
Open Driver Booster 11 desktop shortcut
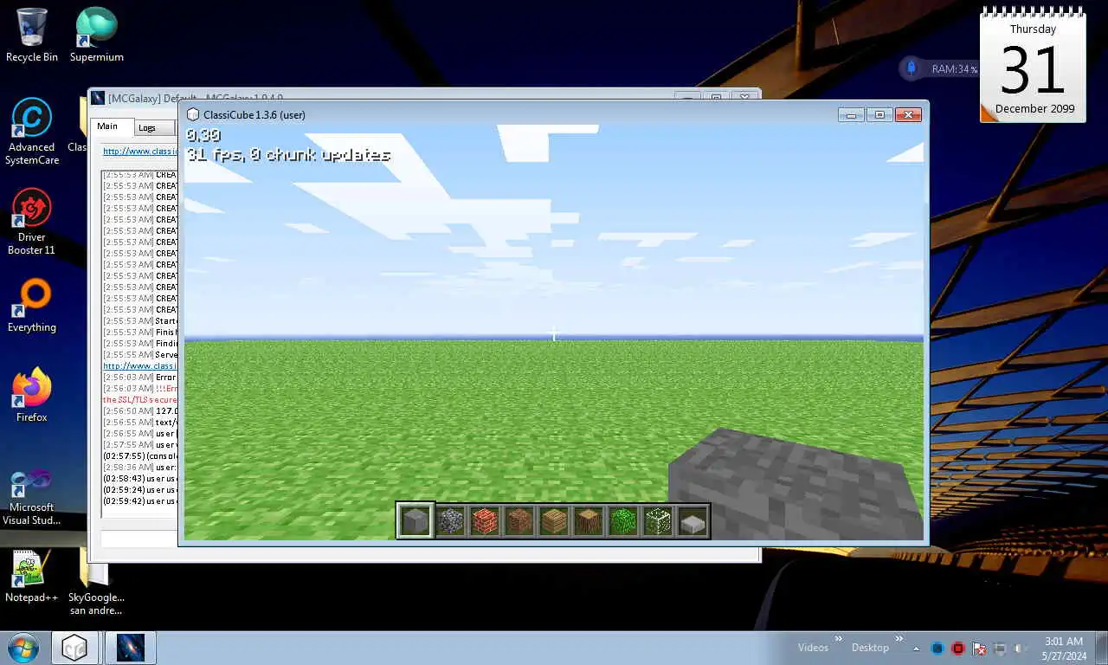[x=32, y=222]
